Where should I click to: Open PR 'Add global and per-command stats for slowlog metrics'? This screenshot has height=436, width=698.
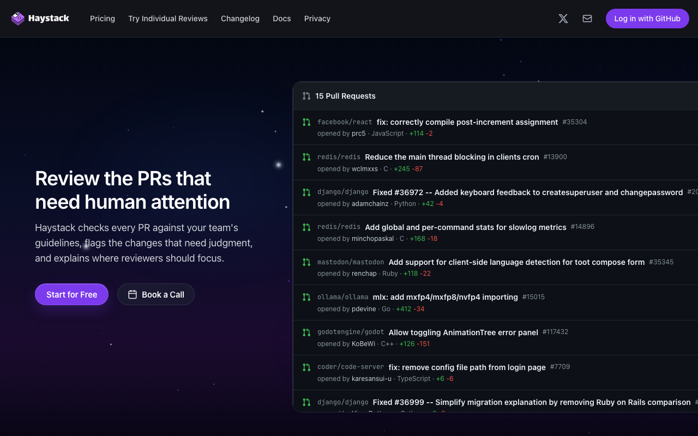pos(466,227)
